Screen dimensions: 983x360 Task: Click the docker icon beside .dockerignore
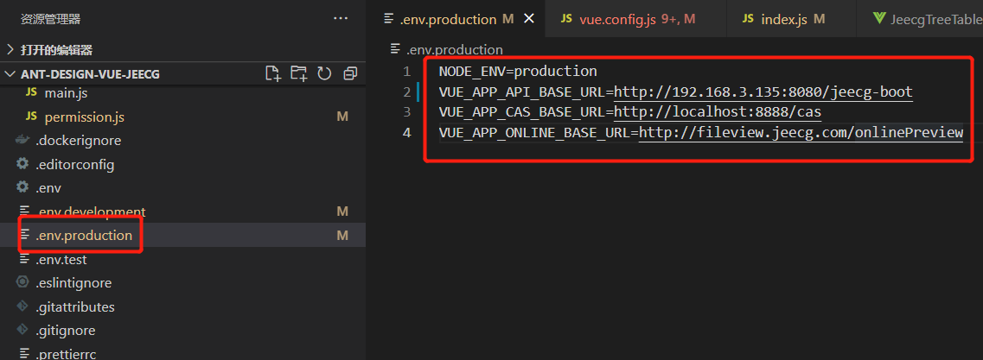(23, 140)
